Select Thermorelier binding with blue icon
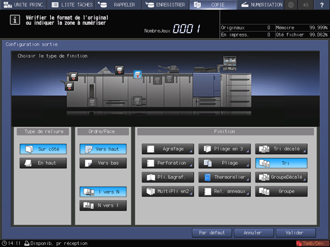This screenshot has height=247, width=330. [225, 177]
